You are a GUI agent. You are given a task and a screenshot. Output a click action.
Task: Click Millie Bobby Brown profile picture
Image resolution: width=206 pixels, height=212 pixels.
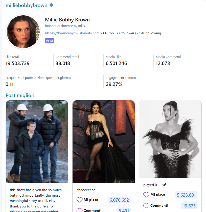(x=23, y=32)
